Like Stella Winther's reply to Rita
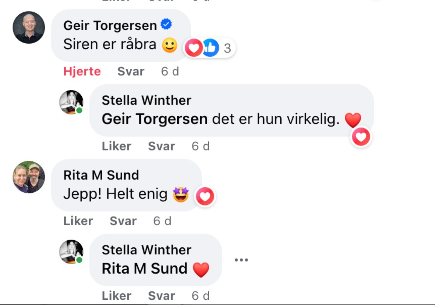The width and height of the screenshot is (435, 305). pyautogui.click(x=116, y=296)
